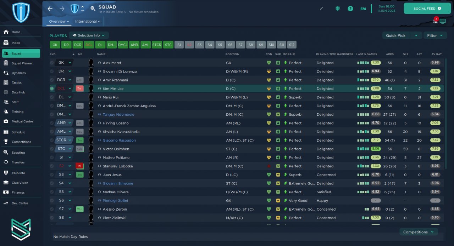Screen dimensions: 454x246
Task: Select the S1 substitute chip
Action: click(179, 45)
